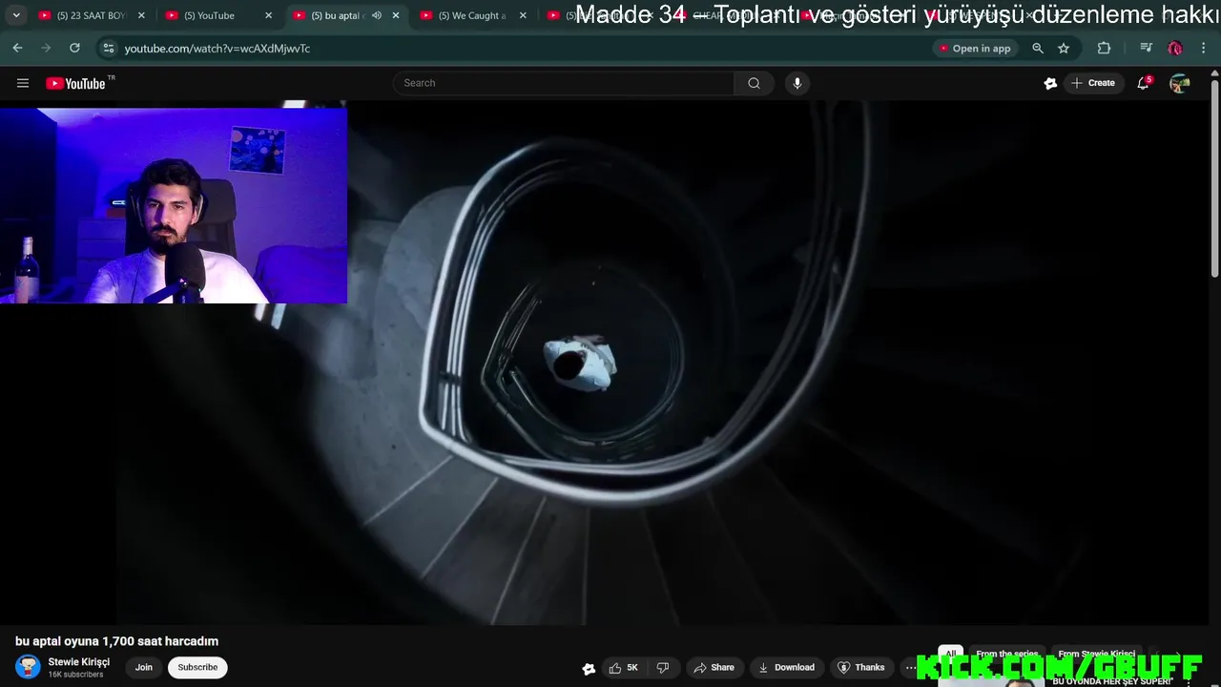Share the video
1221x687 pixels.
[x=714, y=668]
